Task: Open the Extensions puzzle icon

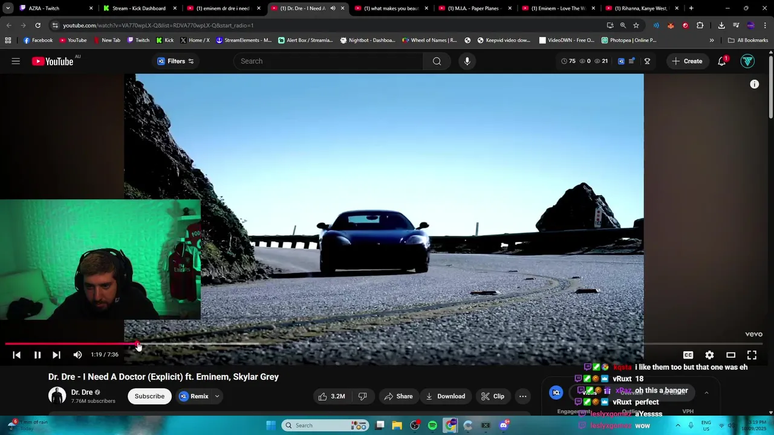Action: 700,25
